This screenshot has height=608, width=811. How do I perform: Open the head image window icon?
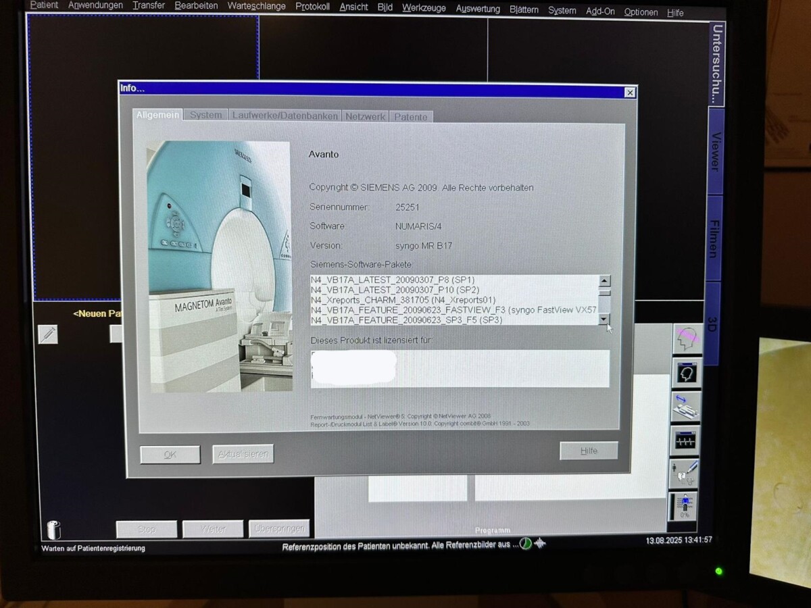coord(686,373)
